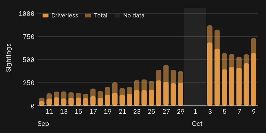This screenshot has width=266, height=133.
Task: Click the Total legend color swatch
Action: coord(88,15)
